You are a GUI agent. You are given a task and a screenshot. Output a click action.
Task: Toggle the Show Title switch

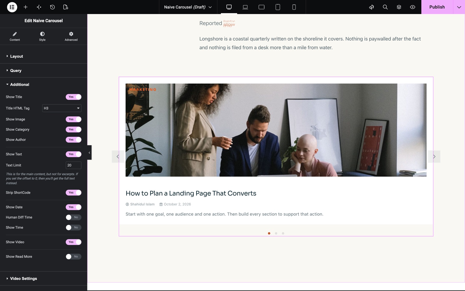point(74,97)
